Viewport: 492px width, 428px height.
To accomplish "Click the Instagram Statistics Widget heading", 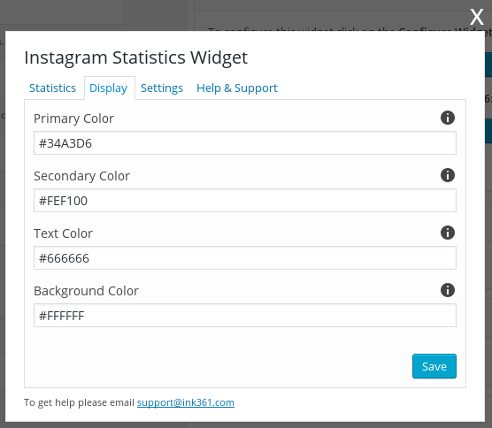I will 136,57.
